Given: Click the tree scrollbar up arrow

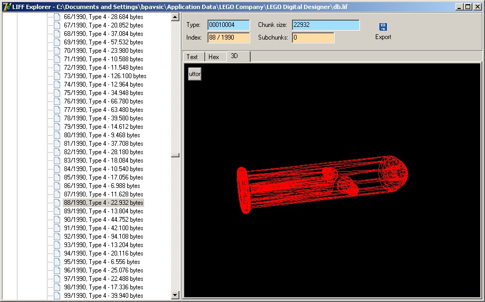Looking at the screenshot, I should [175, 17].
